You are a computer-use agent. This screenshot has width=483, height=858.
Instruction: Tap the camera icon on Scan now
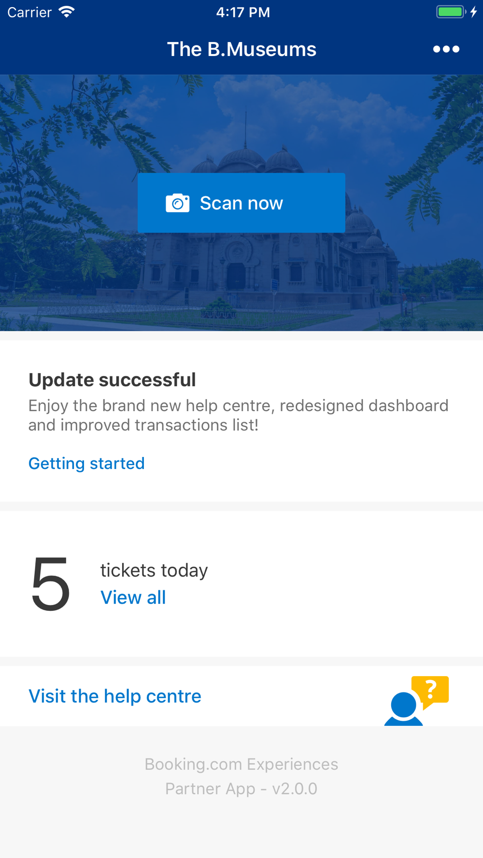point(178,203)
